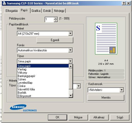The height and width of the screenshot is (123, 132).
Task: Click the Színes: Automatikus summary line
Action: [106, 77]
